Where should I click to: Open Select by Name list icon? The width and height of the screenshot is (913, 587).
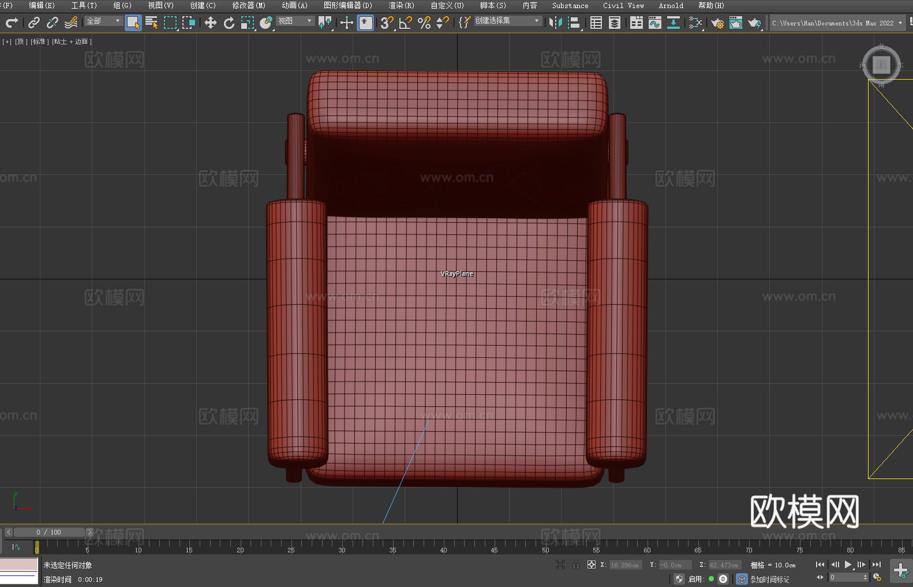click(152, 23)
